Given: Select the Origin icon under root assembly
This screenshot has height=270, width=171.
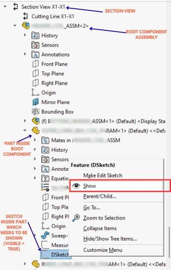Looking at the screenshot, I should tap(35, 92).
